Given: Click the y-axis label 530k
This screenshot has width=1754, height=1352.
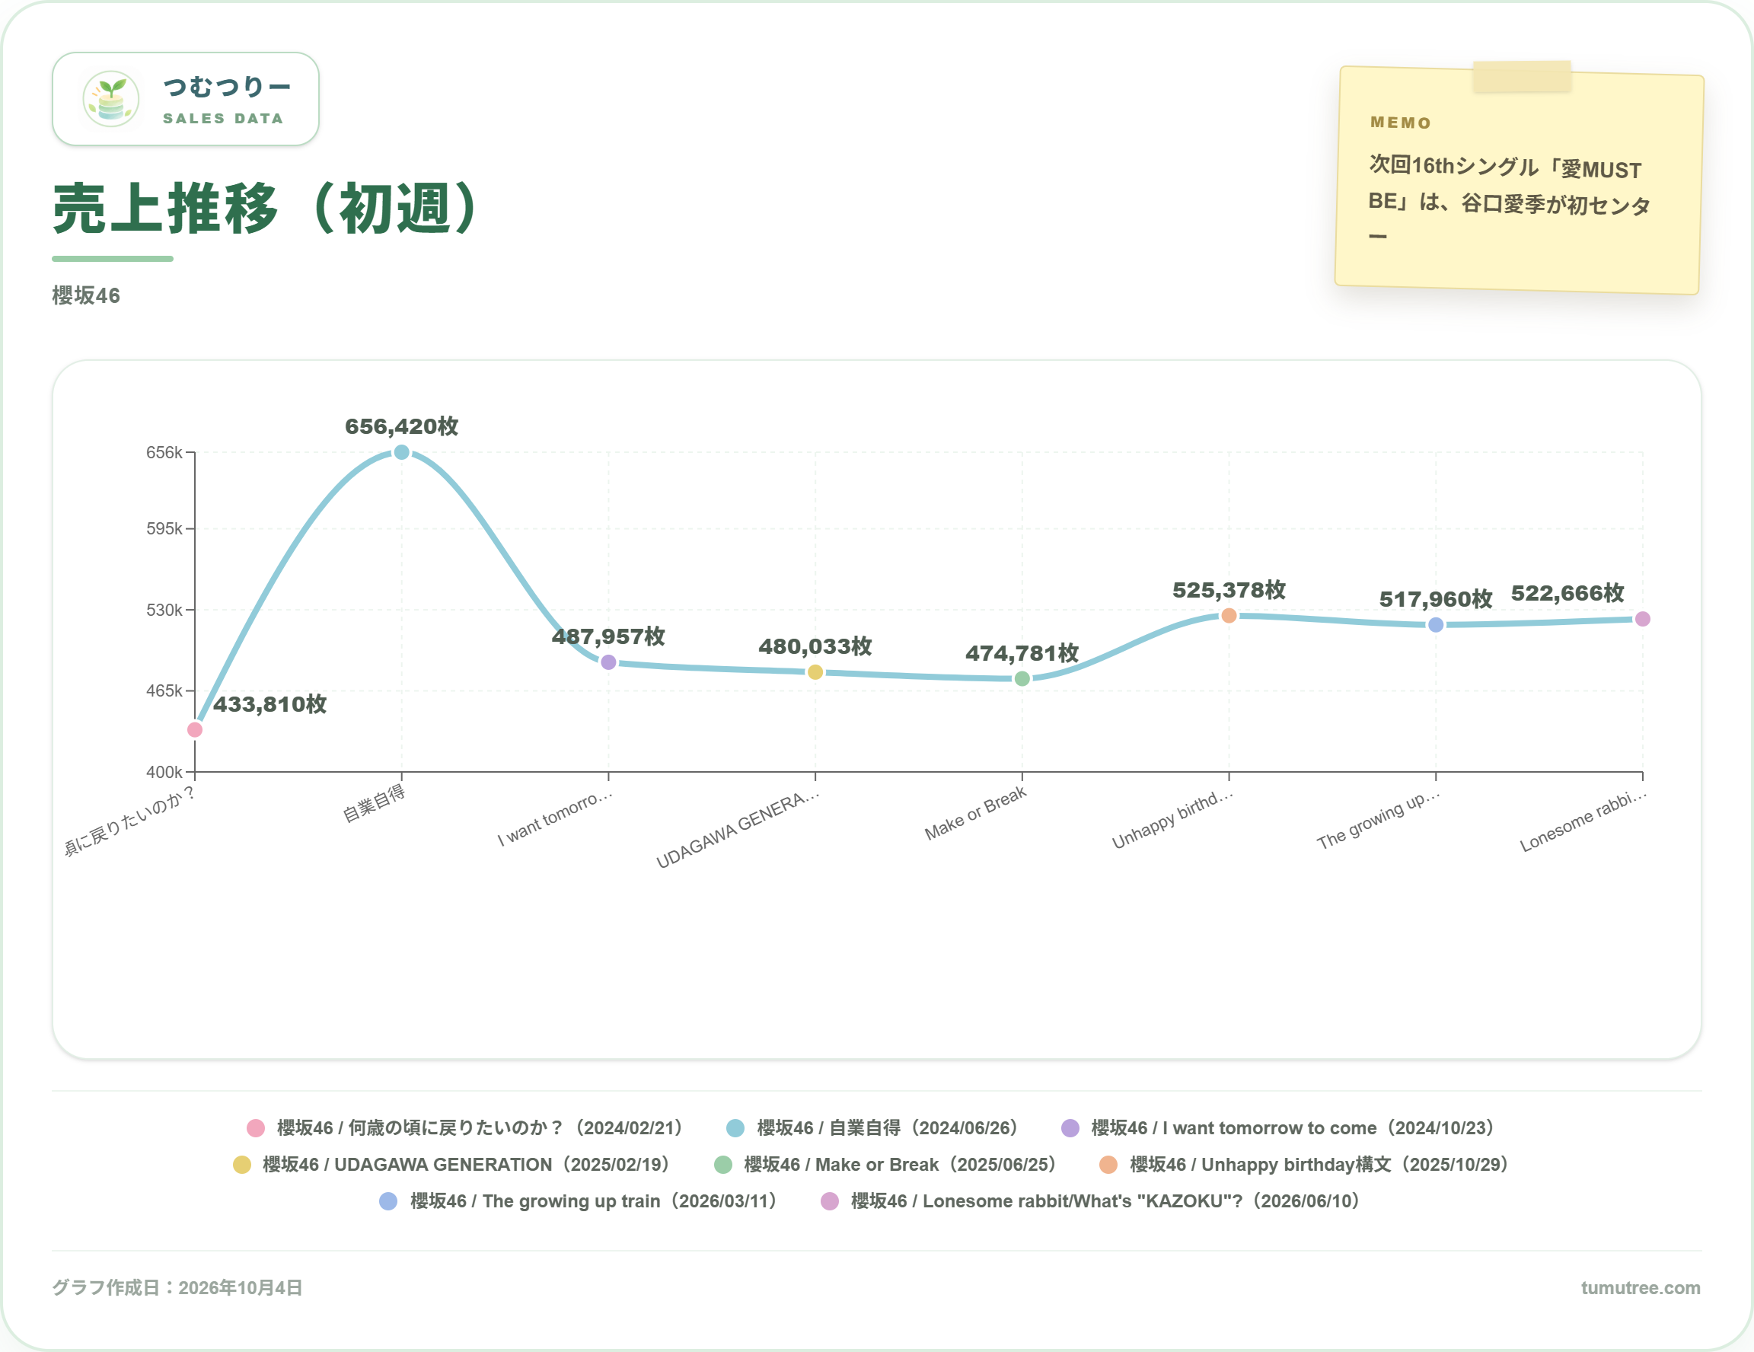Looking at the screenshot, I should [164, 609].
